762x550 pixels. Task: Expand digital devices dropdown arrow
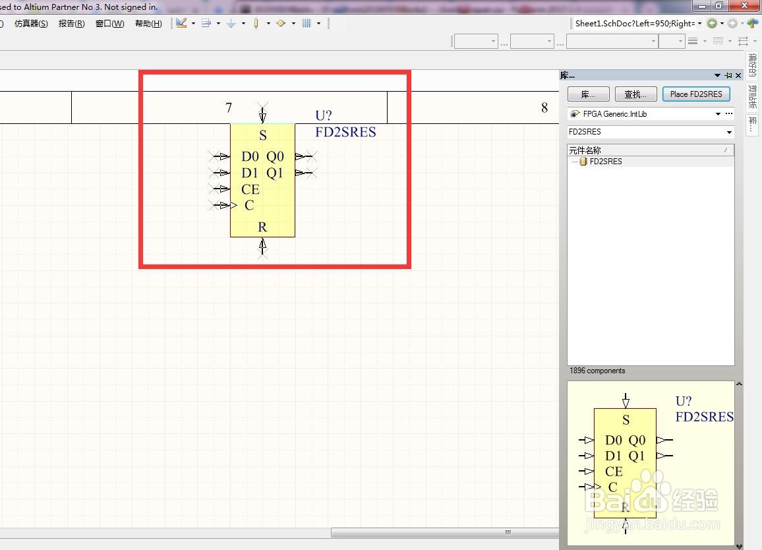coord(268,23)
